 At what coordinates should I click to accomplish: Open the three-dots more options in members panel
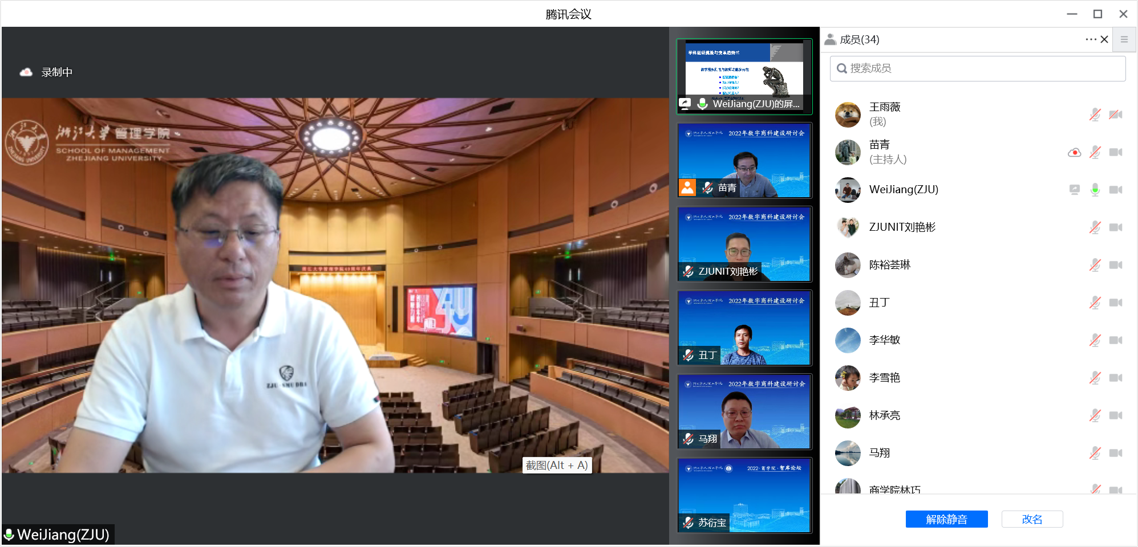tap(1090, 39)
